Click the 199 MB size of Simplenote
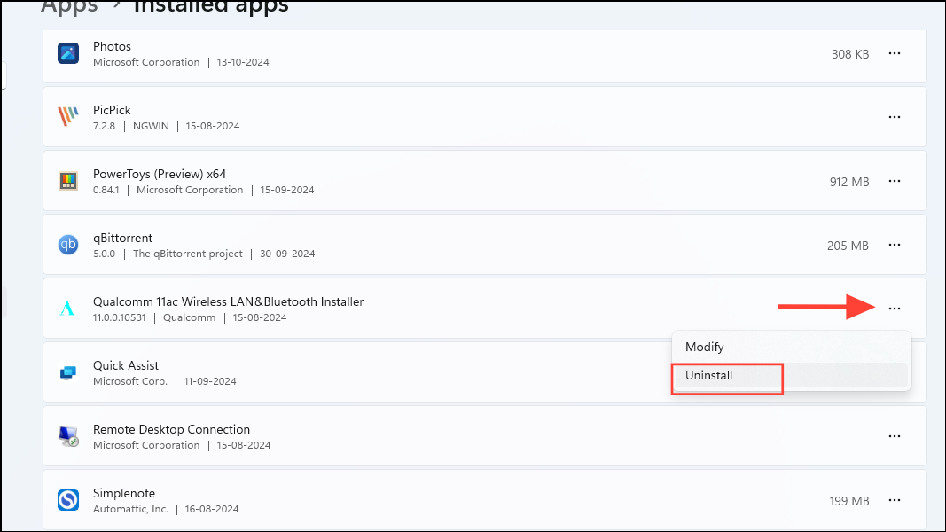Screen dimensions: 946x532 [848, 501]
